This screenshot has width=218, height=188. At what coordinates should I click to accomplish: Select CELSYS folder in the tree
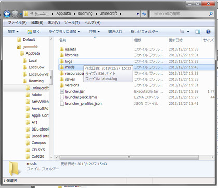coord(38,150)
